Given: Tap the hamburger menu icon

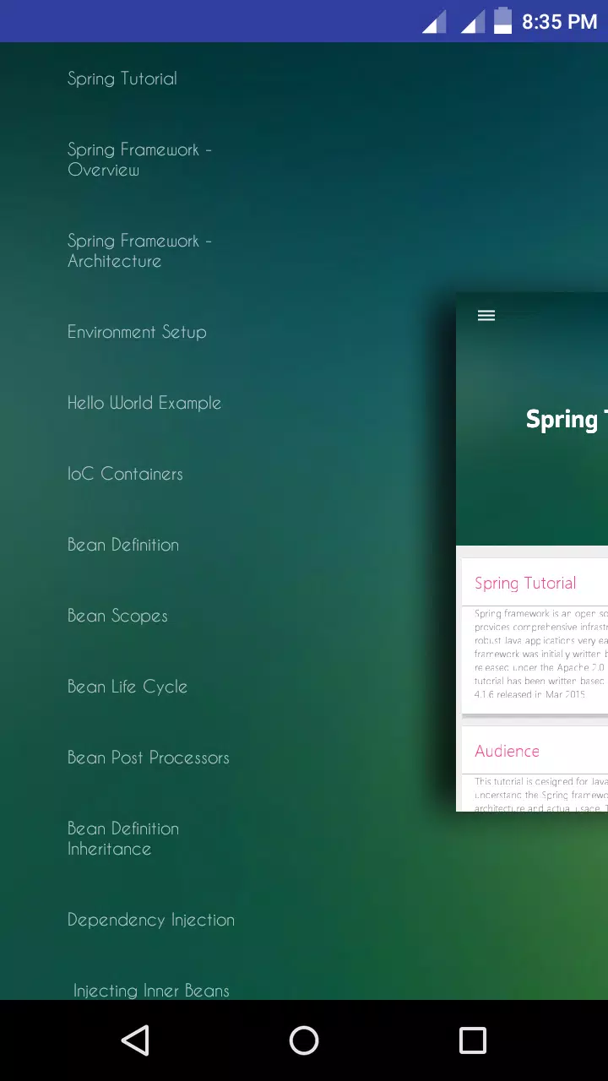Looking at the screenshot, I should 486,315.
